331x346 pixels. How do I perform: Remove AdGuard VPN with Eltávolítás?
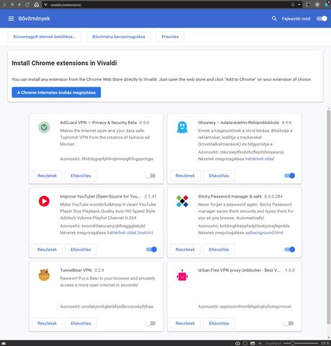point(81,176)
